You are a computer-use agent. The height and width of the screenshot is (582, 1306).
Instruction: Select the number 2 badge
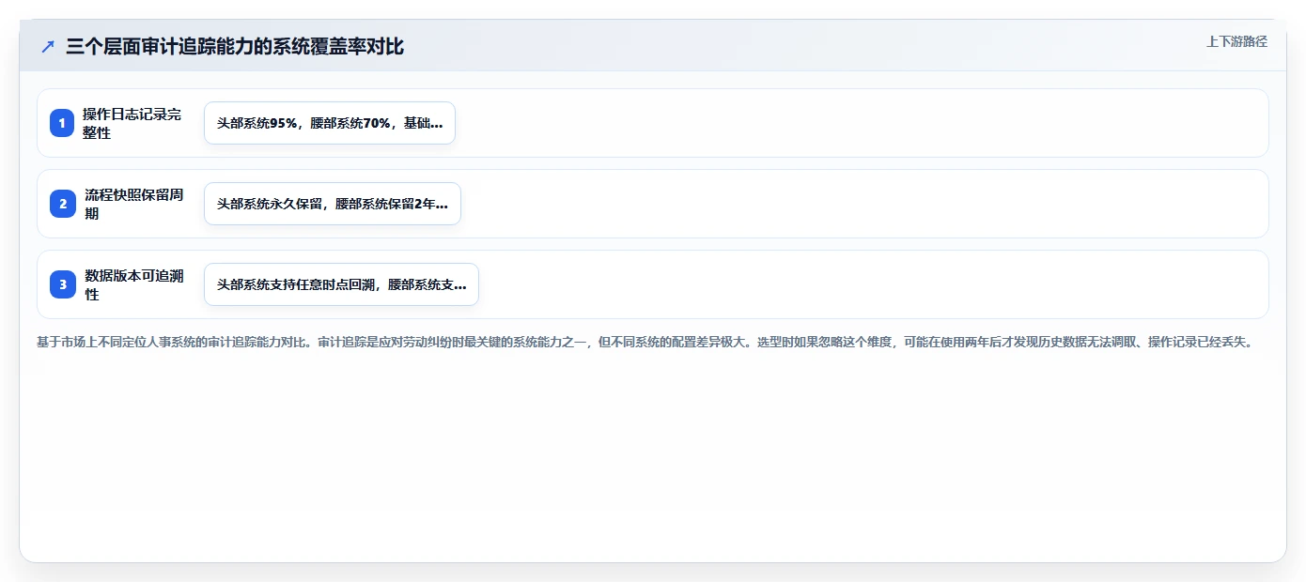pos(62,204)
